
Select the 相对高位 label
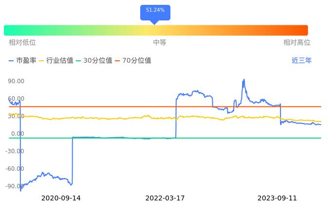(297, 43)
